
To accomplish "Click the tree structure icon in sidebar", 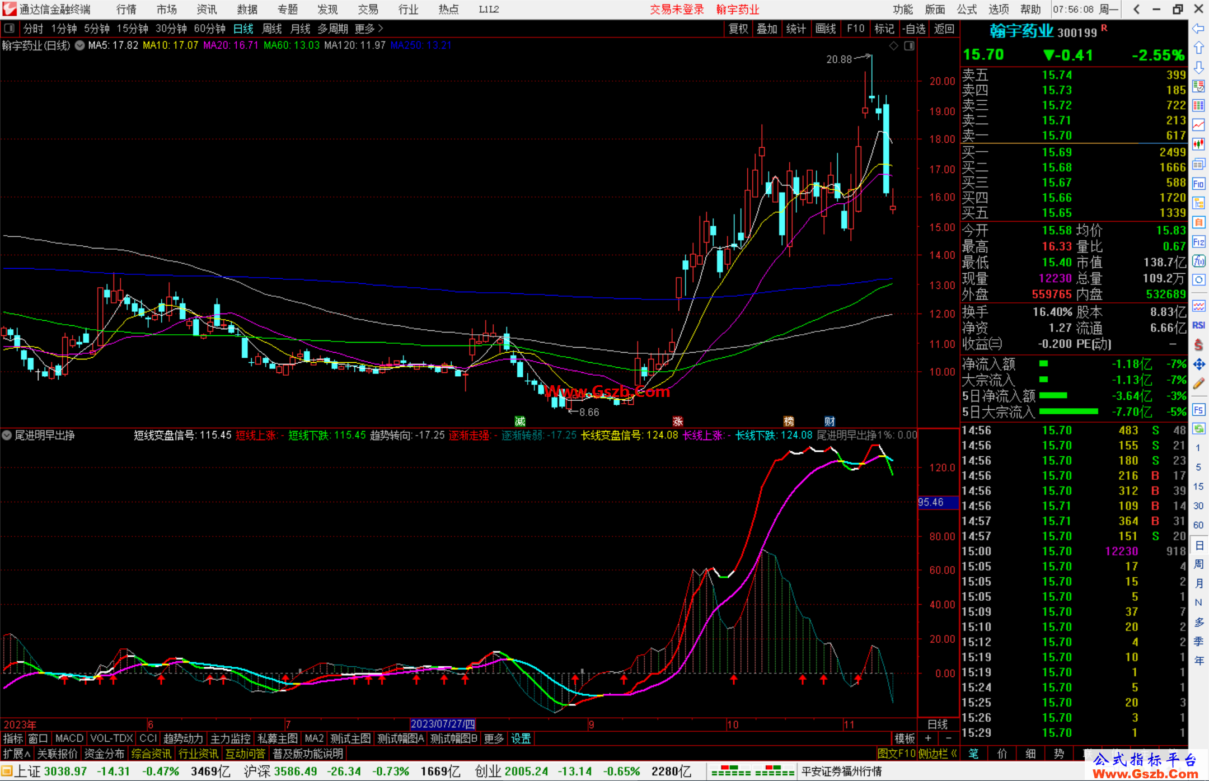I will [1198, 203].
